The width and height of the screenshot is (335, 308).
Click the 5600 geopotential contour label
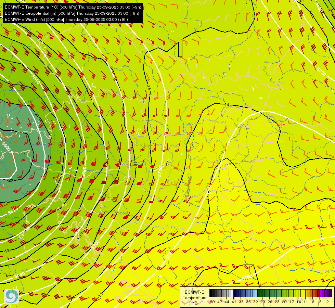tap(6, 146)
